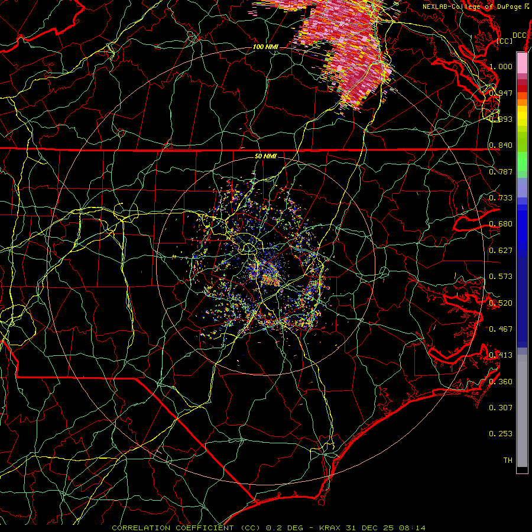Image resolution: width=532 pixels, height=532 pixels.
Task: Select the 0.947 scale value
Action: [501, 93]
